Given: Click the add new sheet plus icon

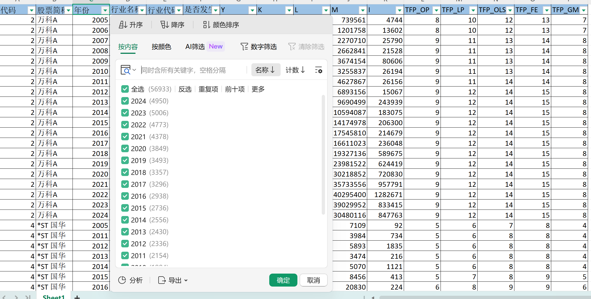Looking at the screenshot, I should [x=77, y=297].
